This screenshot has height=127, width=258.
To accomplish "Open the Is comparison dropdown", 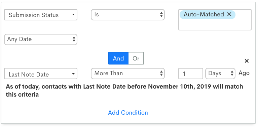I will [x=128, y=15].
